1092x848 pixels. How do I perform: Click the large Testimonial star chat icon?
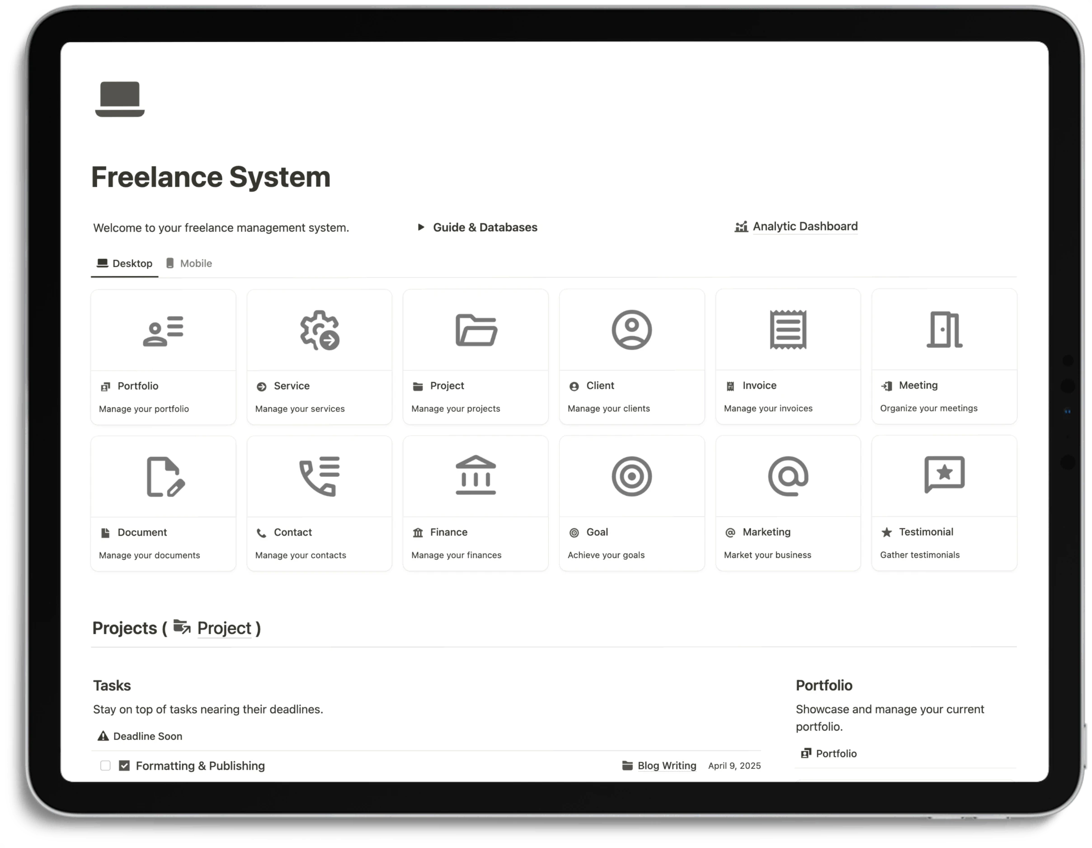tap(944, 475)
